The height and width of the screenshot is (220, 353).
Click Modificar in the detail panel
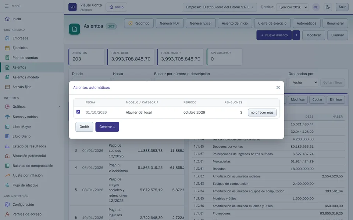pyautogui.click(x=298, y=99)
